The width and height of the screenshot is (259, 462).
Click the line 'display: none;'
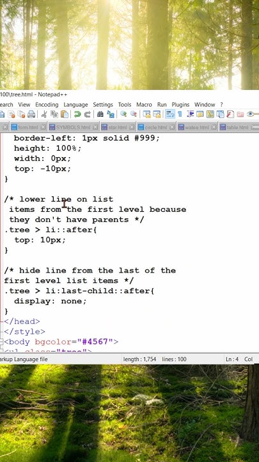(x=51, y=301)
